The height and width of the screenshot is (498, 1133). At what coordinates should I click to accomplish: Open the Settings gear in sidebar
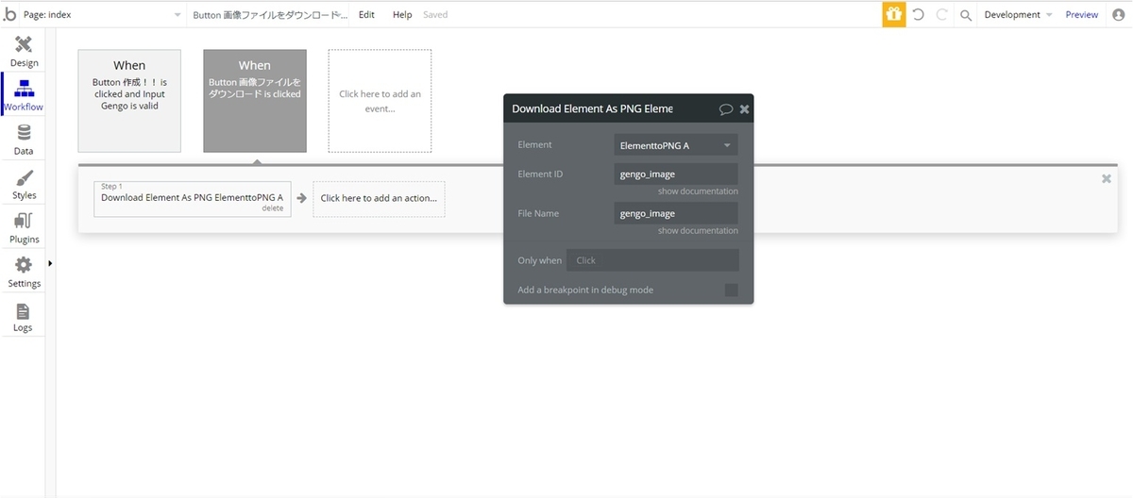(x=25, y=265)
